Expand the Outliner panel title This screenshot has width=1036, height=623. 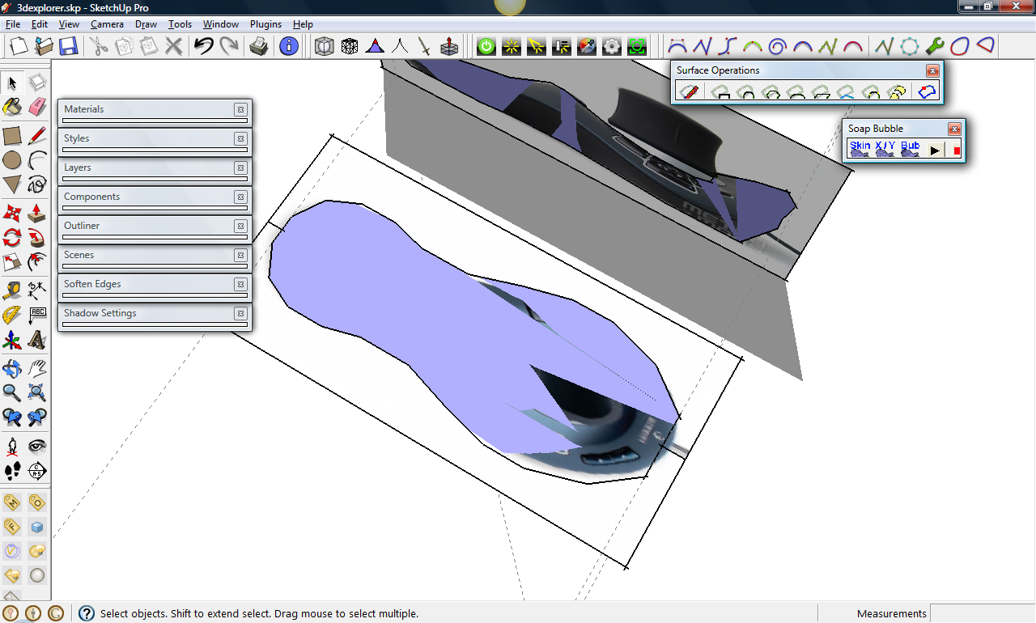click(82, 226)
